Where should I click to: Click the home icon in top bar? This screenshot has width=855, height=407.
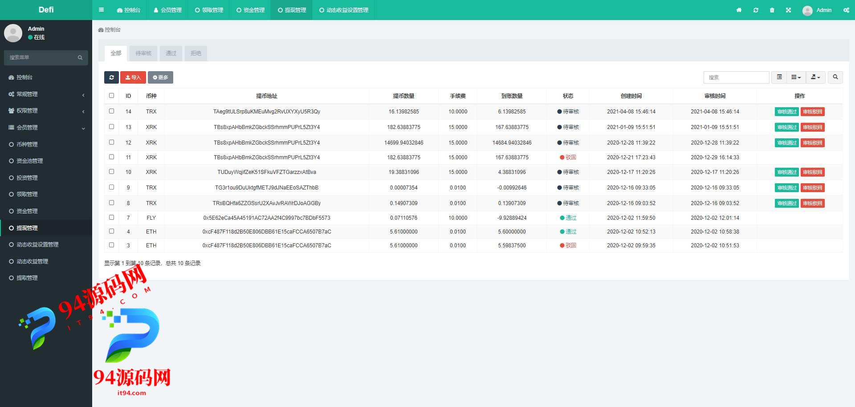coord(739,10)
